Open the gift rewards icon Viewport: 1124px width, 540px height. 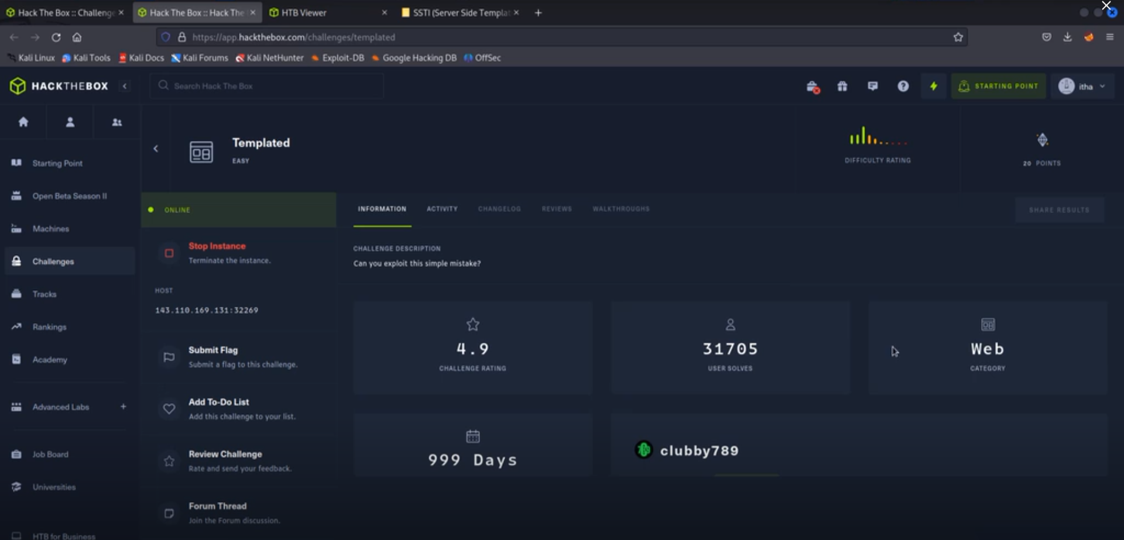[x=842, y=86]
